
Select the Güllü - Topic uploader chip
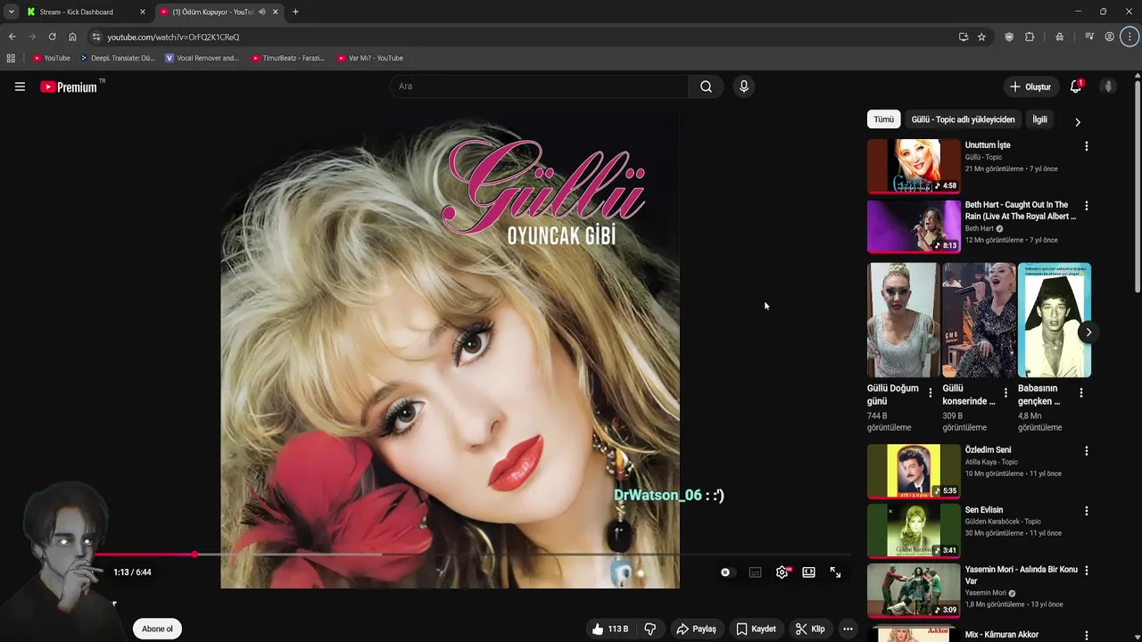(963, 119)
